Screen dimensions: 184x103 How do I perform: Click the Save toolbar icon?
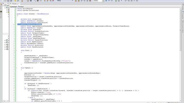[x=8, y=1]
